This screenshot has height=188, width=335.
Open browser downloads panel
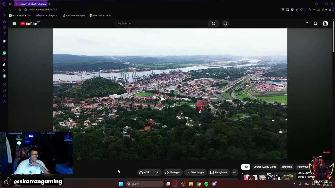click(319, 10)
